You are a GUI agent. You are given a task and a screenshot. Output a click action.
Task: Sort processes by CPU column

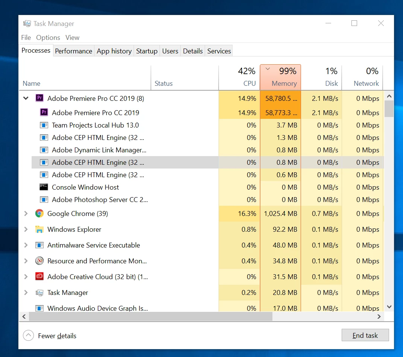(x=239, y=77)
